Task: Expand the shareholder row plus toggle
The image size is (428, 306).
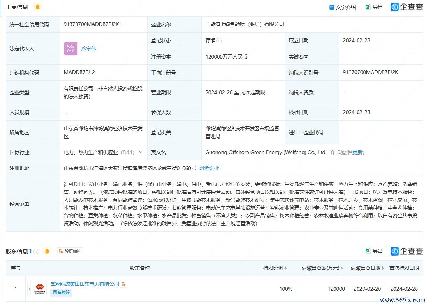Action: click(x=29, y=289)
